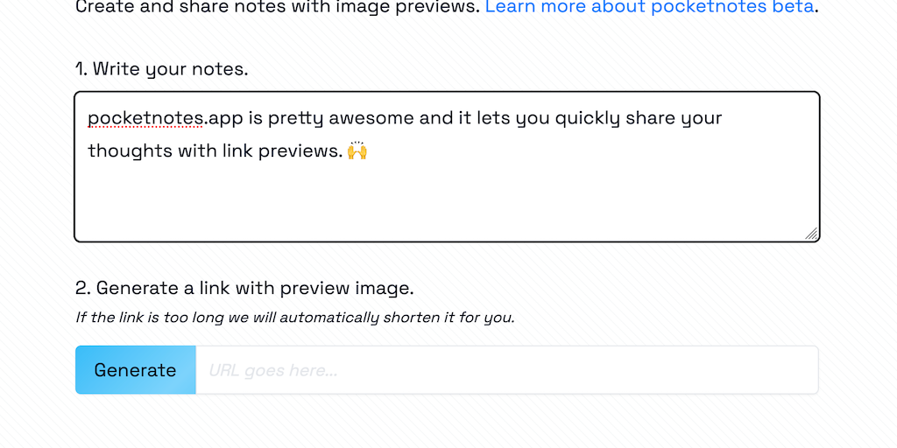Viewport: 897px width, 448px height.
Task: Click the Generate button
Action: pos(135,370)
